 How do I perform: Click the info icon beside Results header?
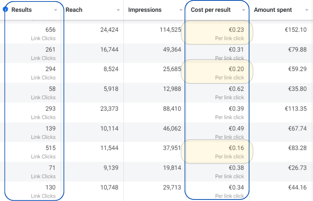click(x=6, y=10)
